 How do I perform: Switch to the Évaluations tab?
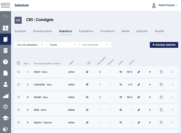pyautogui.click(x=86, y=31)
